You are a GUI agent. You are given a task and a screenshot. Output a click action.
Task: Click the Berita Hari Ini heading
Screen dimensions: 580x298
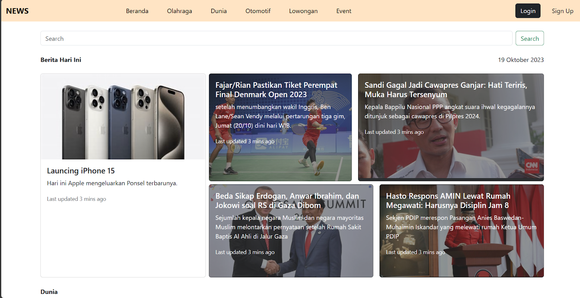[61, 60]
